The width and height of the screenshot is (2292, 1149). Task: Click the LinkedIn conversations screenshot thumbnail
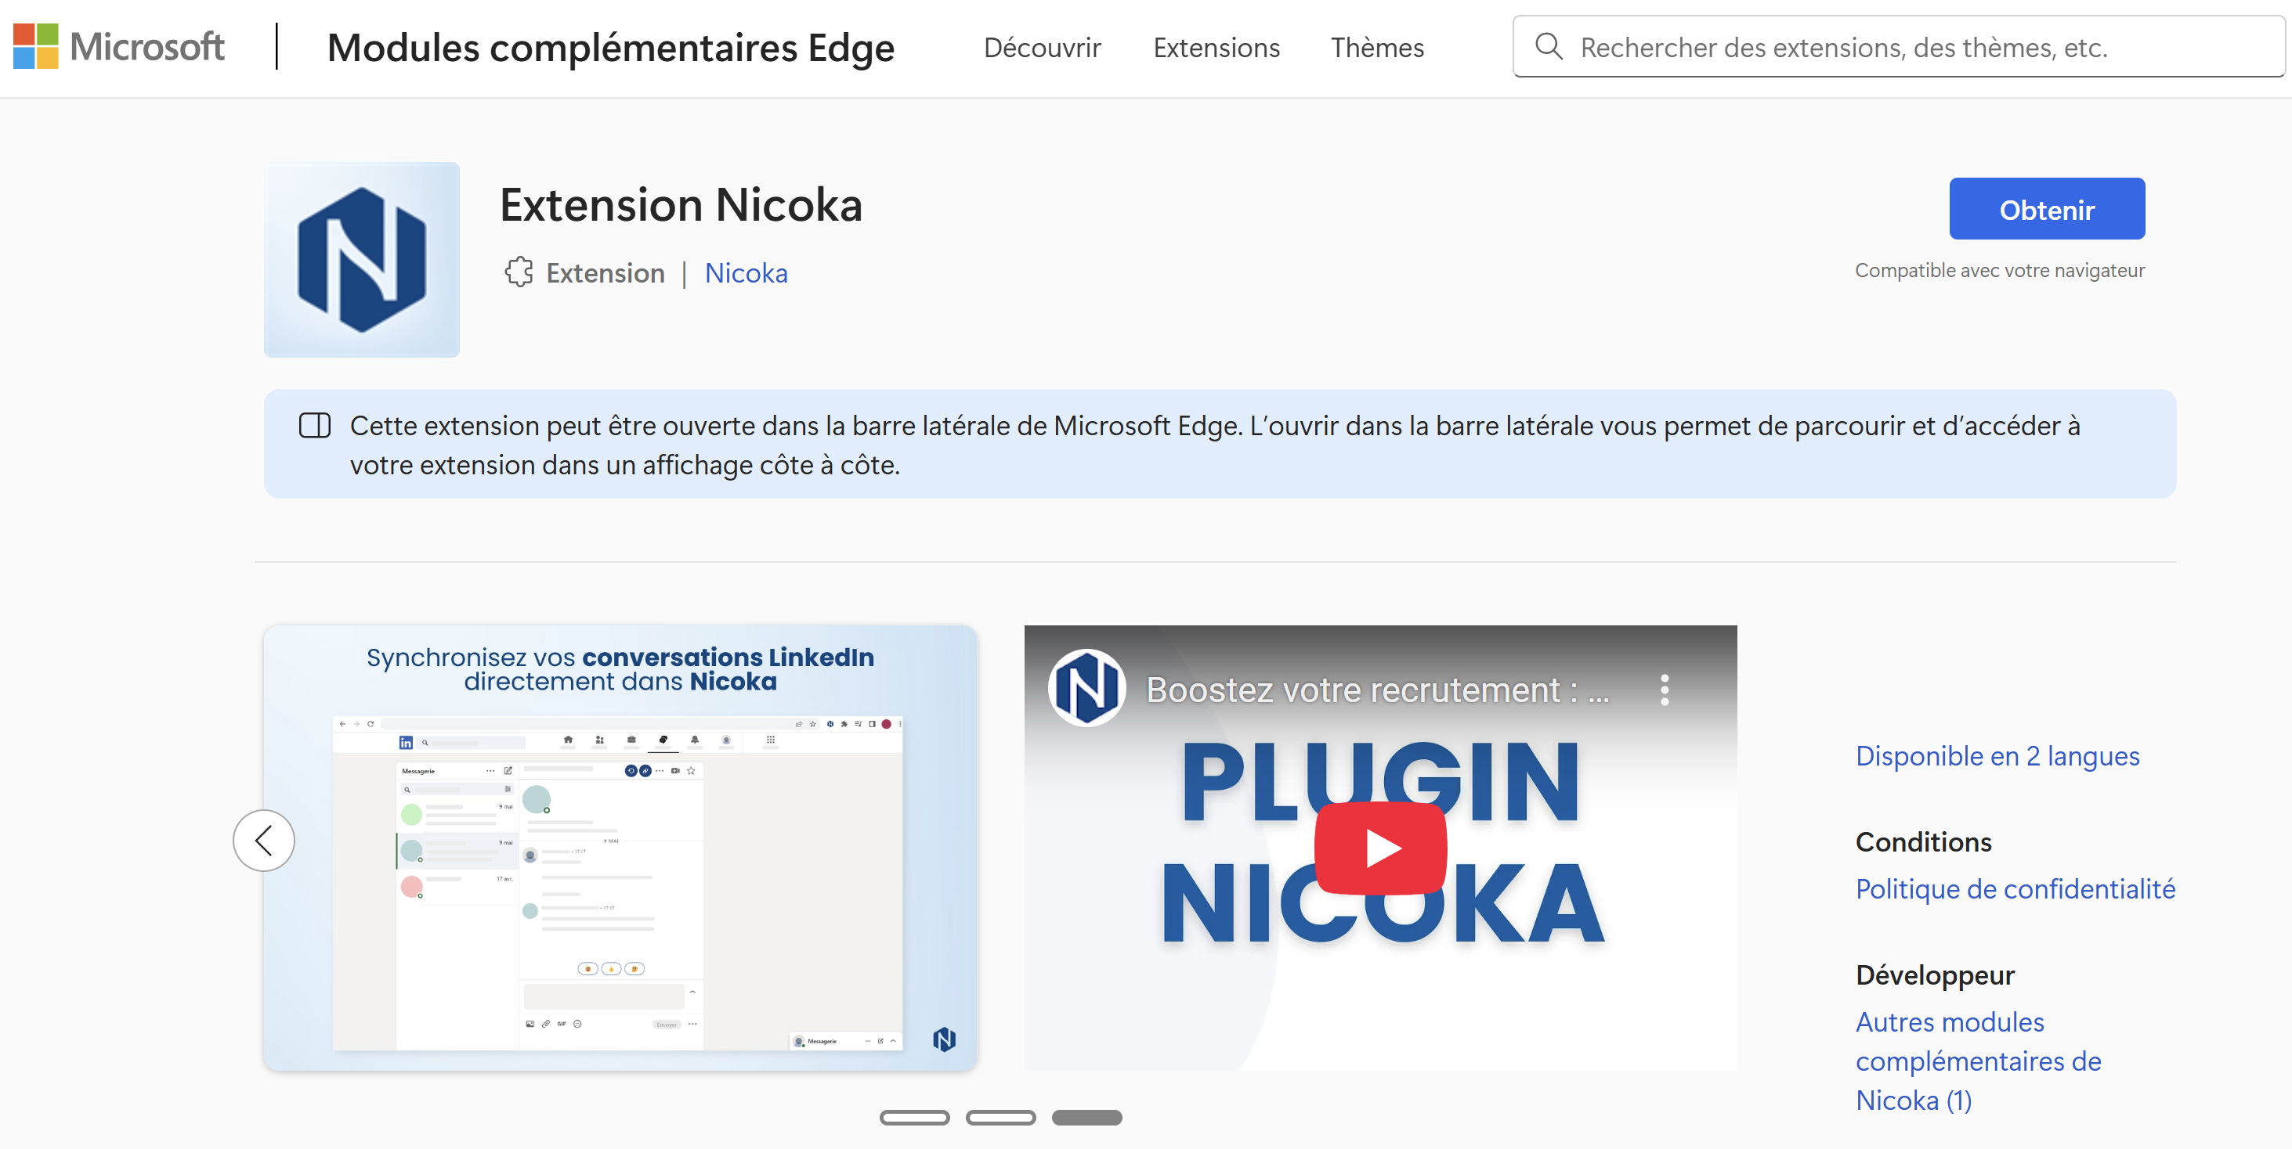click(620, 848)
